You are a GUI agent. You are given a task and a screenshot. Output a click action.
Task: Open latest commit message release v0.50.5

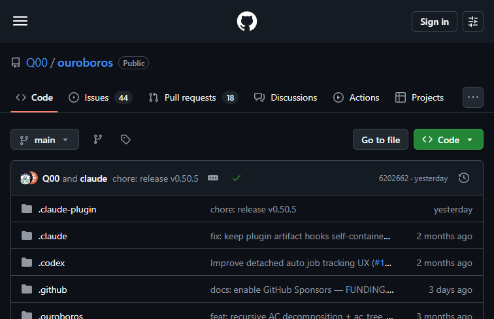[x=156, y=178]
